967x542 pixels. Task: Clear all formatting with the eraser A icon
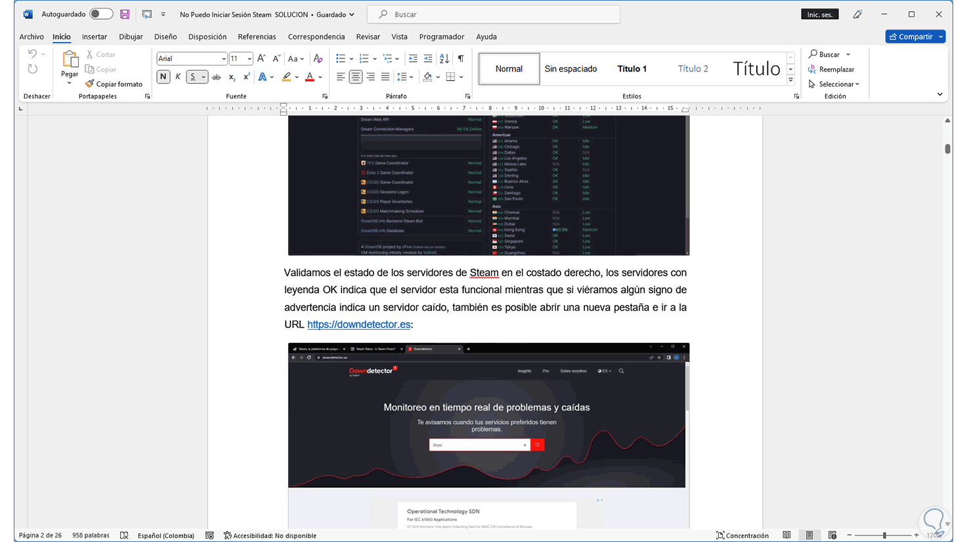point(318,58)
